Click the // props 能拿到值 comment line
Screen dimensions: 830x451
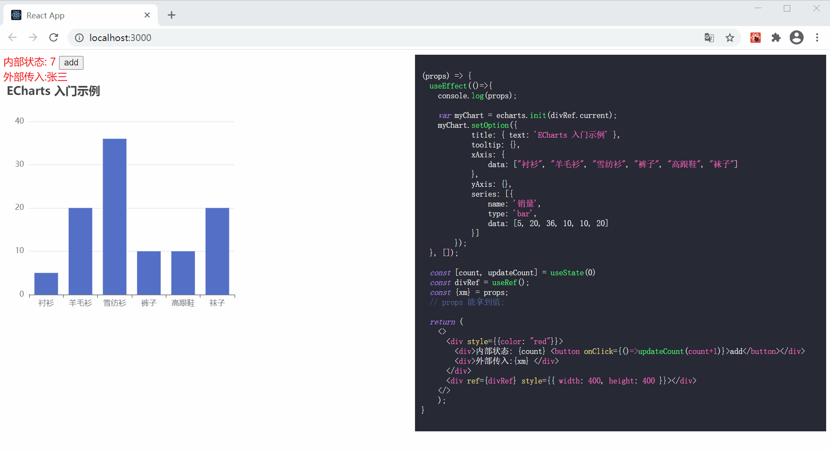[467, 302]
